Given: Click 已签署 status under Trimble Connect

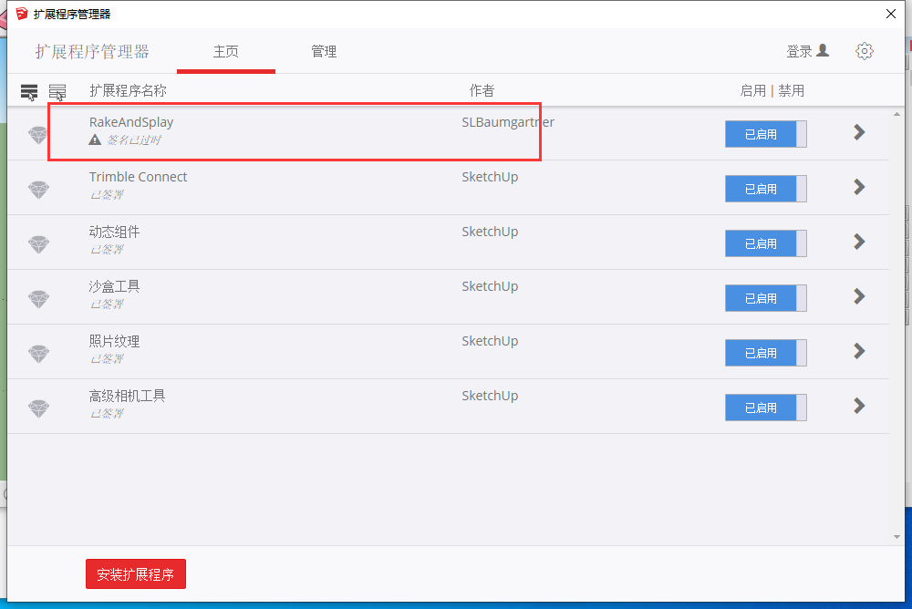Looking at the screenshot, I should pos(107,194).
